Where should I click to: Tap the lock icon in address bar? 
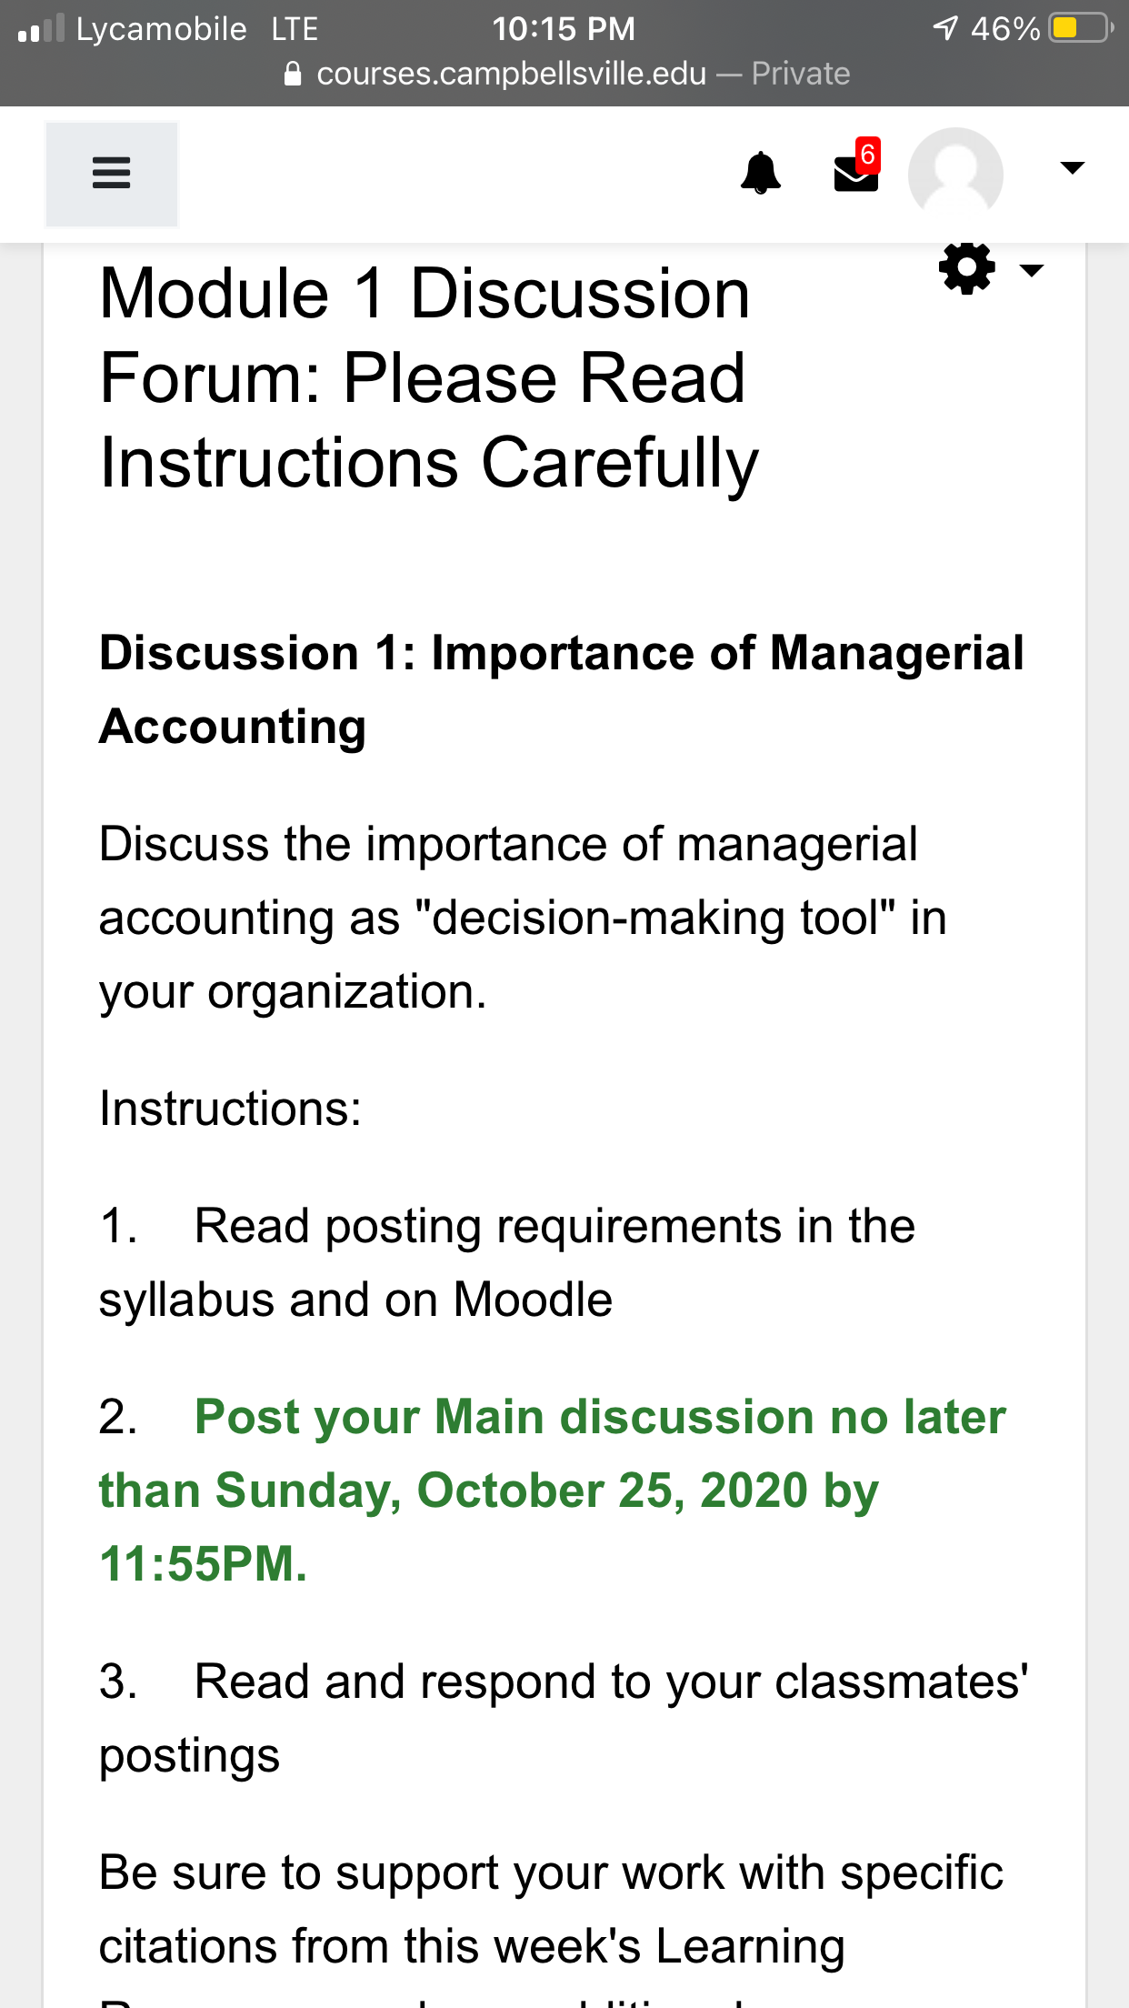click(293, 74)
